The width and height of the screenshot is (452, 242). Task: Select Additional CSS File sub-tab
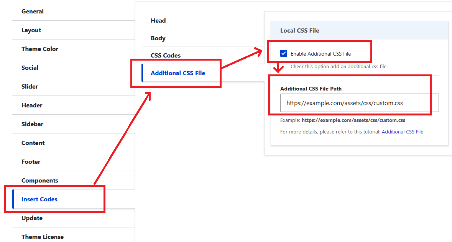(x=178, y=73)
